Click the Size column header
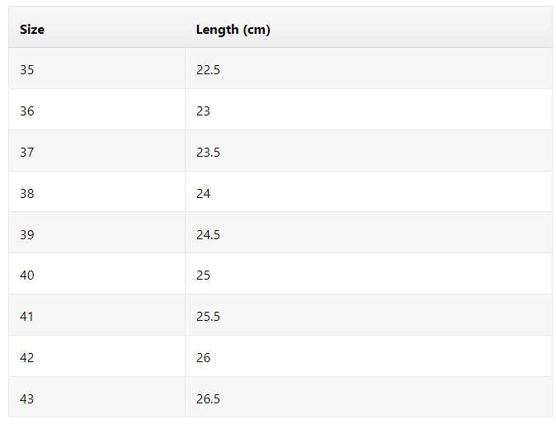The height and width of the screenshot is (424, 556). 32,30
